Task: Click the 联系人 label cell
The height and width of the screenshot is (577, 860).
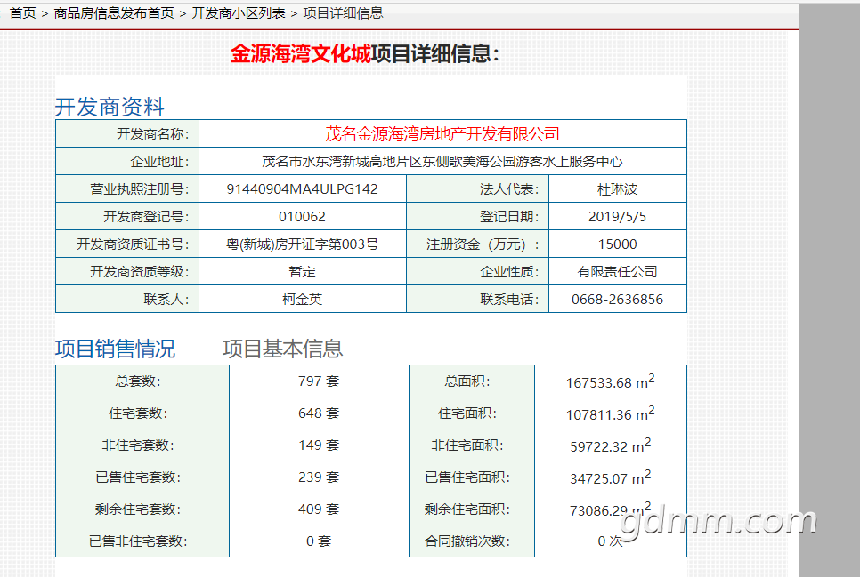Action: point(127,300)
